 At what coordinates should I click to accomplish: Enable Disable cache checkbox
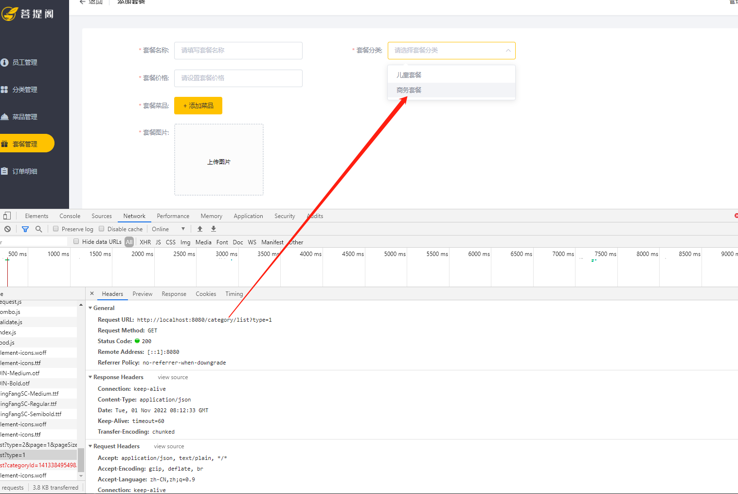(102, 229)
